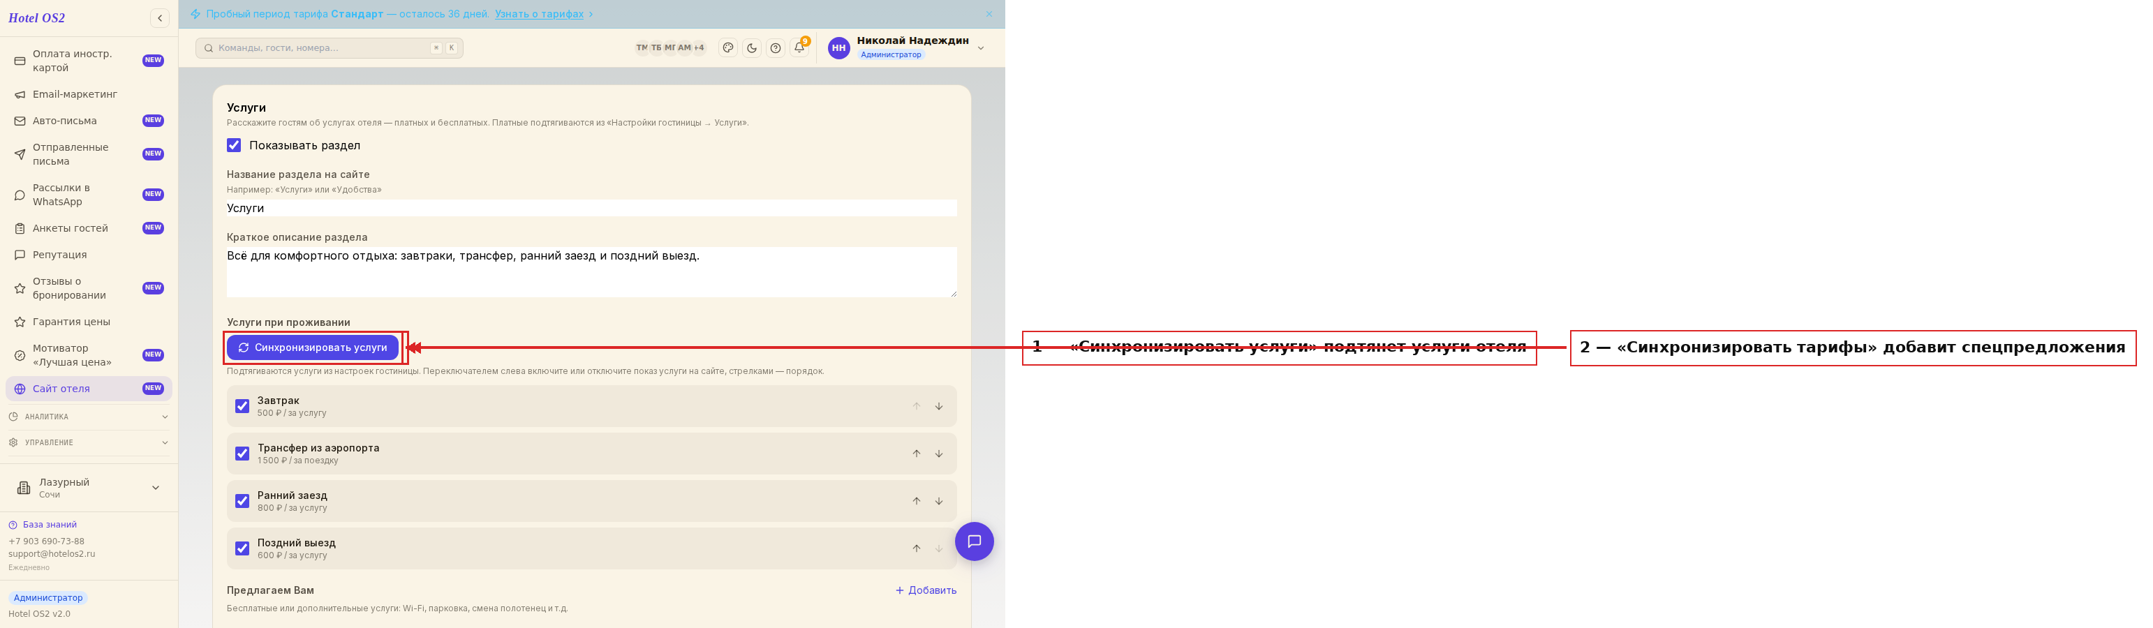The height and width of the screenshot is (628, 2153).
Task: Open notifications bell icon
Action: tap(800, 47)
